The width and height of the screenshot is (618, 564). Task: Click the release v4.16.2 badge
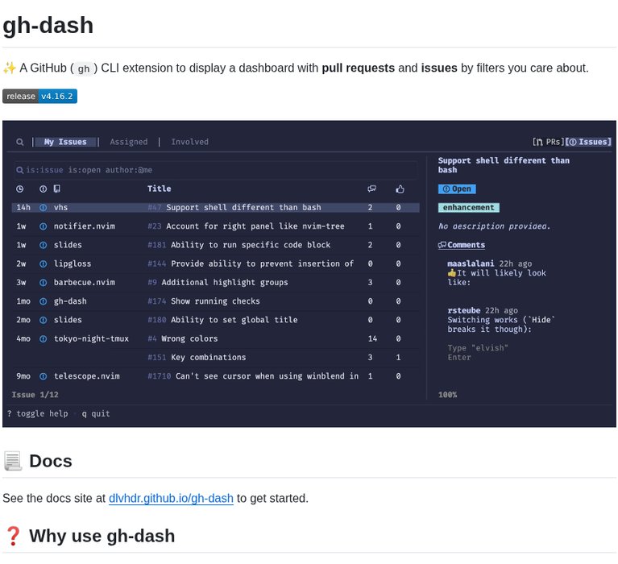pyautogui.click(x=39, y=96)
